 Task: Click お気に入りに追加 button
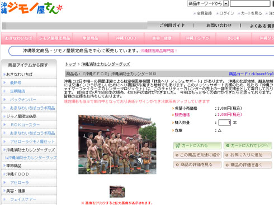tap(248, 155)
